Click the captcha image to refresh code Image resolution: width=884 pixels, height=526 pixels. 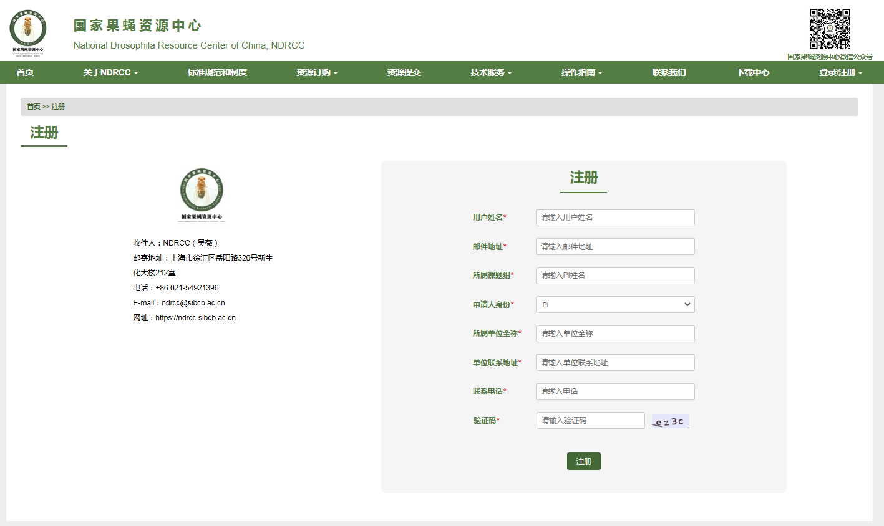[670, 421]
